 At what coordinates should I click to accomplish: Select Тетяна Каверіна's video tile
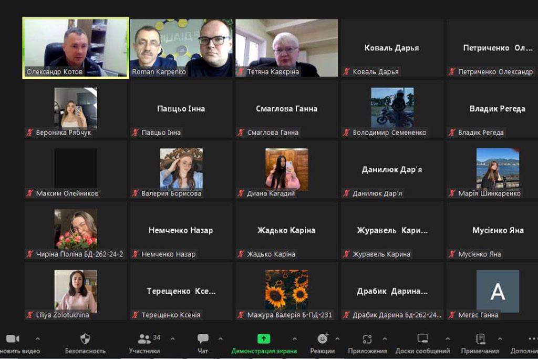tap(286, 47)
